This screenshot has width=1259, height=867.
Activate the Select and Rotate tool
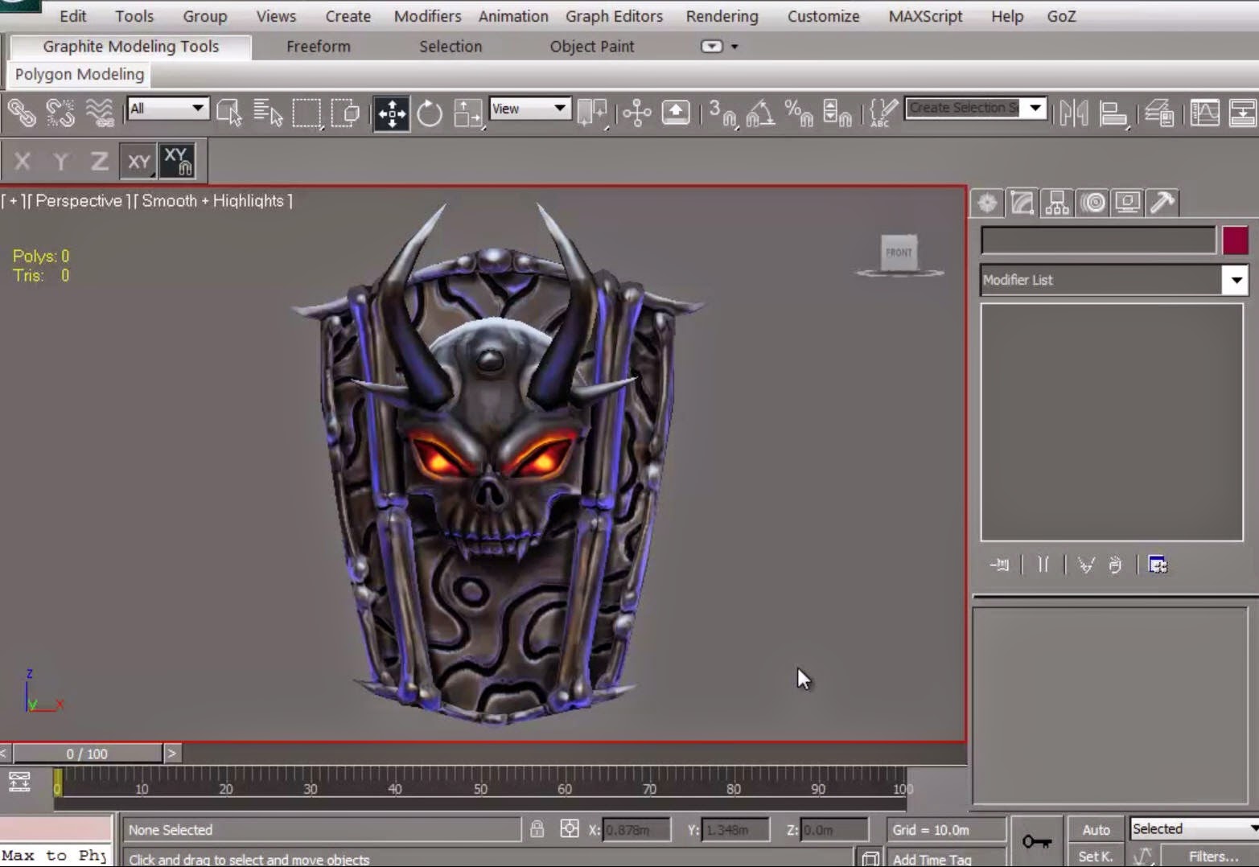click(x=430, y=113)
